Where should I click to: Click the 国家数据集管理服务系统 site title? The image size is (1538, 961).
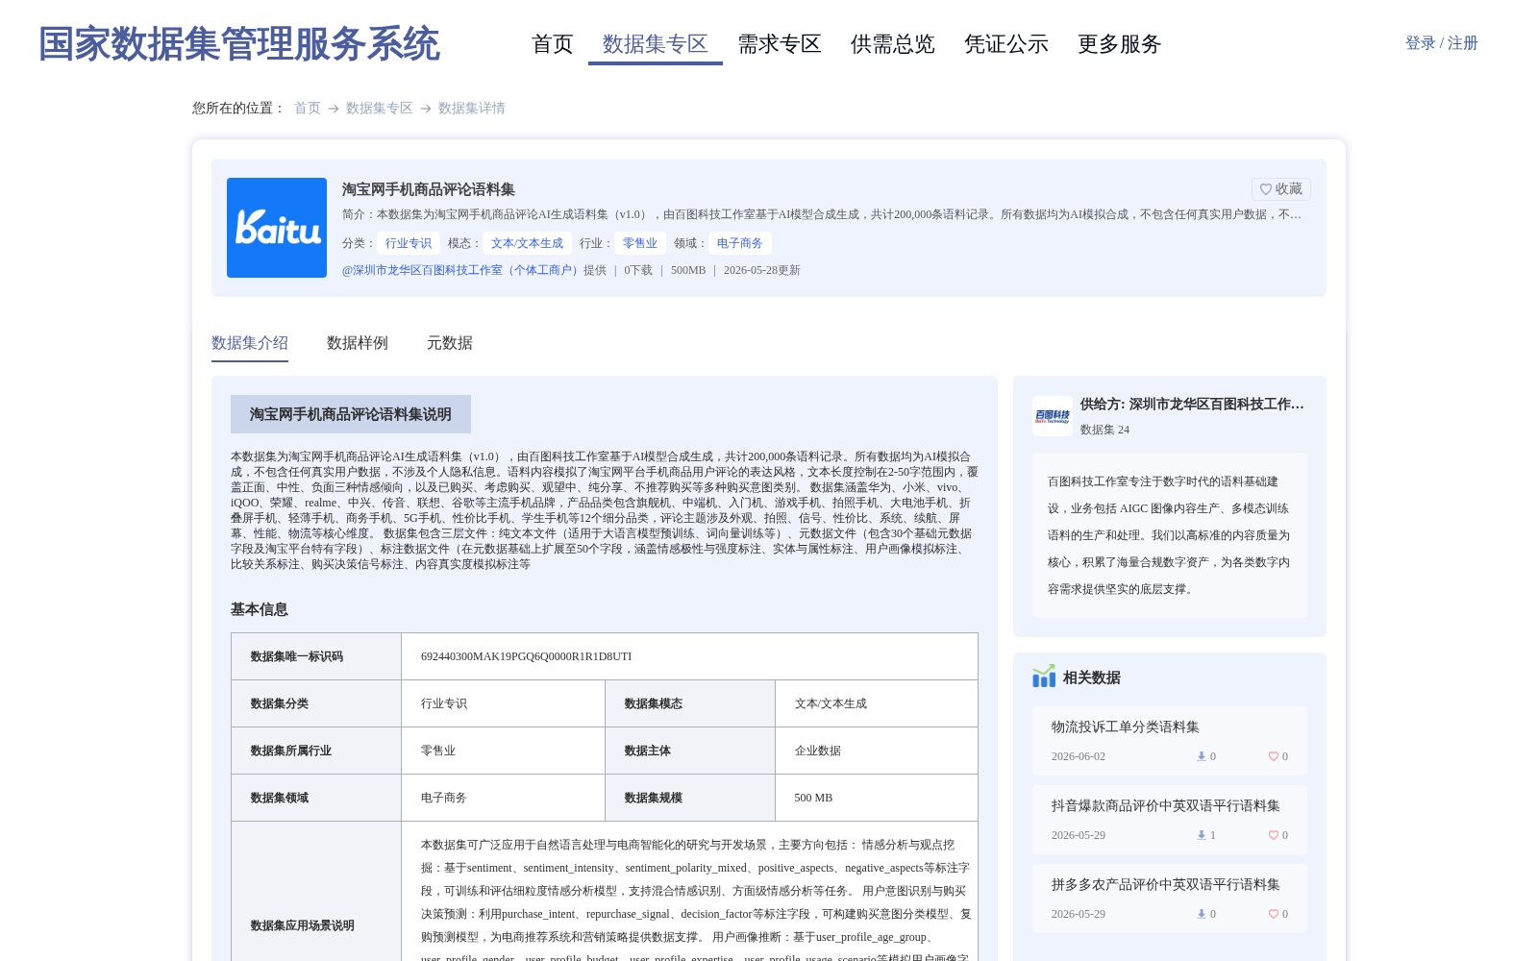239,44
